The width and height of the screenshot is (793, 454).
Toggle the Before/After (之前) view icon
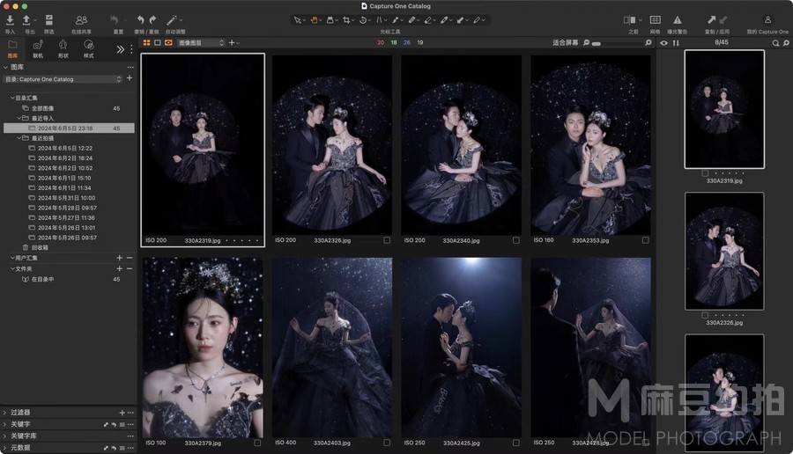coord(630,20)
